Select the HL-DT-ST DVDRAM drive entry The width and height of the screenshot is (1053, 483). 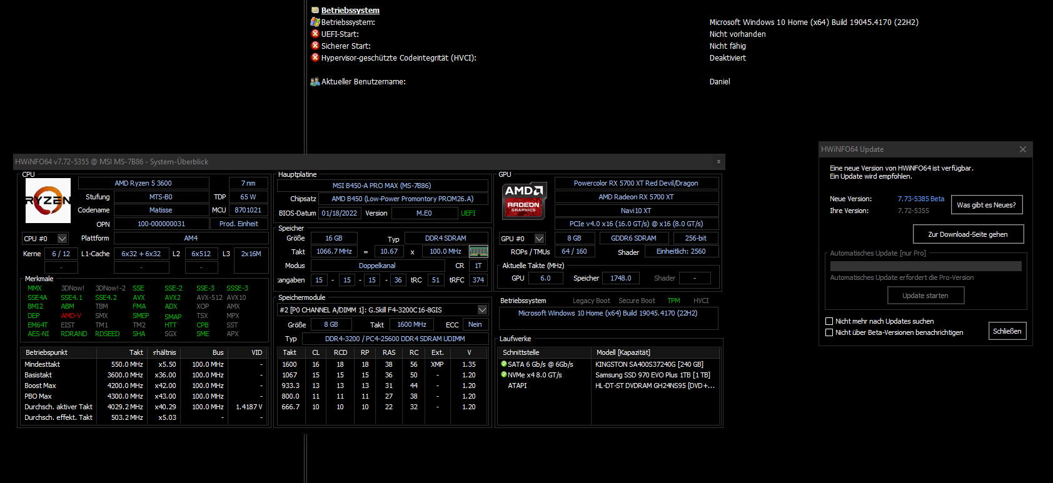pos(655,386)
